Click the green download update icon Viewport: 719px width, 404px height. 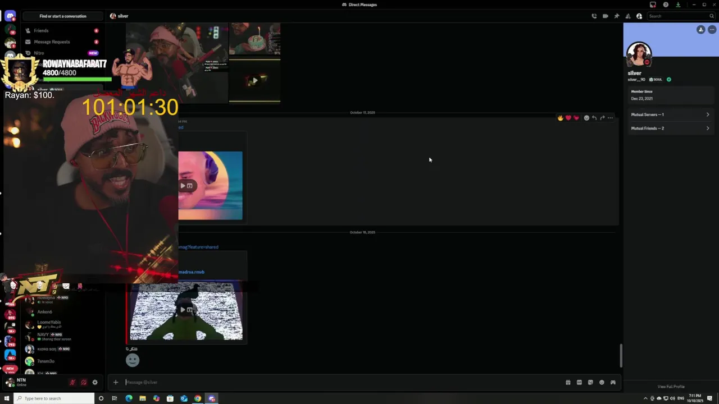pyautogui.click(x=678, y=4)
